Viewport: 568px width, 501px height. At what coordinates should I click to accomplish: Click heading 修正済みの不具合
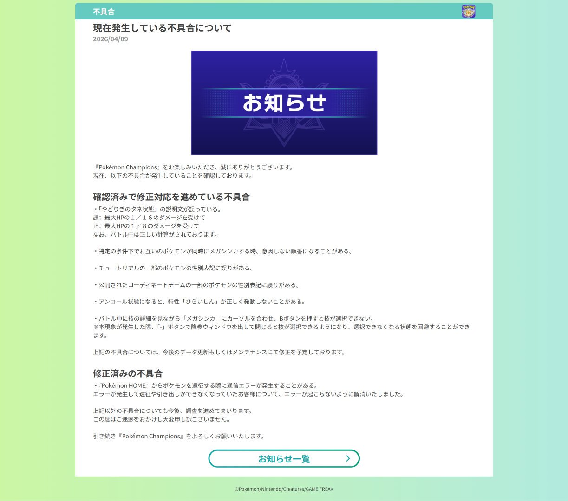click(x=128, y=373)
